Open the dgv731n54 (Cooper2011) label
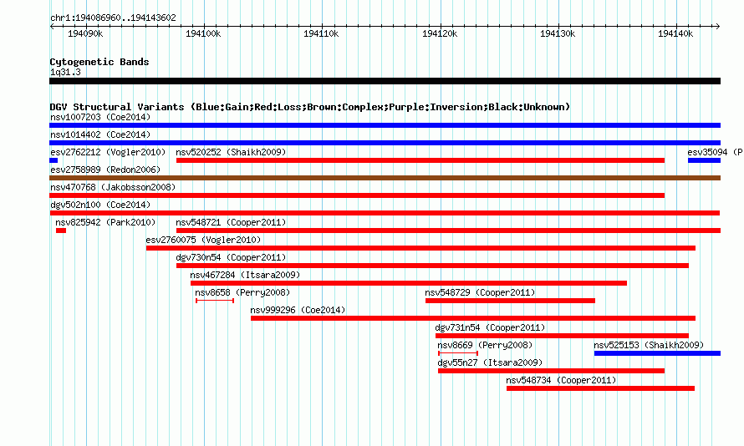The width and height of the screenshot is (744, 446). click(x=490, y=327)
